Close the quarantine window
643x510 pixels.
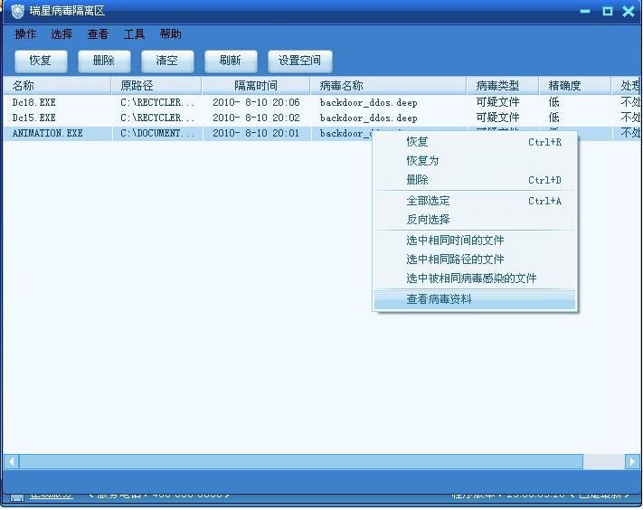629,11
